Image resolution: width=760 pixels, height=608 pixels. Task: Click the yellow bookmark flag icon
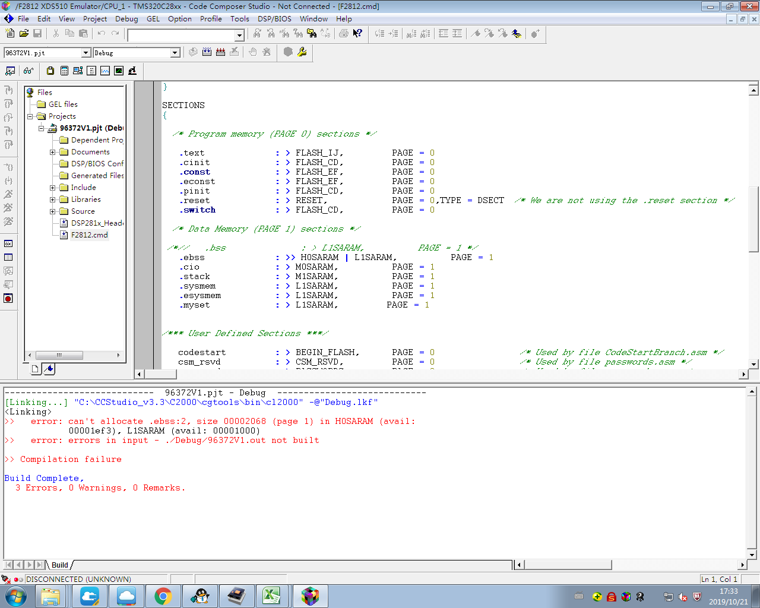pyautogui.click(x=517, y=34)
